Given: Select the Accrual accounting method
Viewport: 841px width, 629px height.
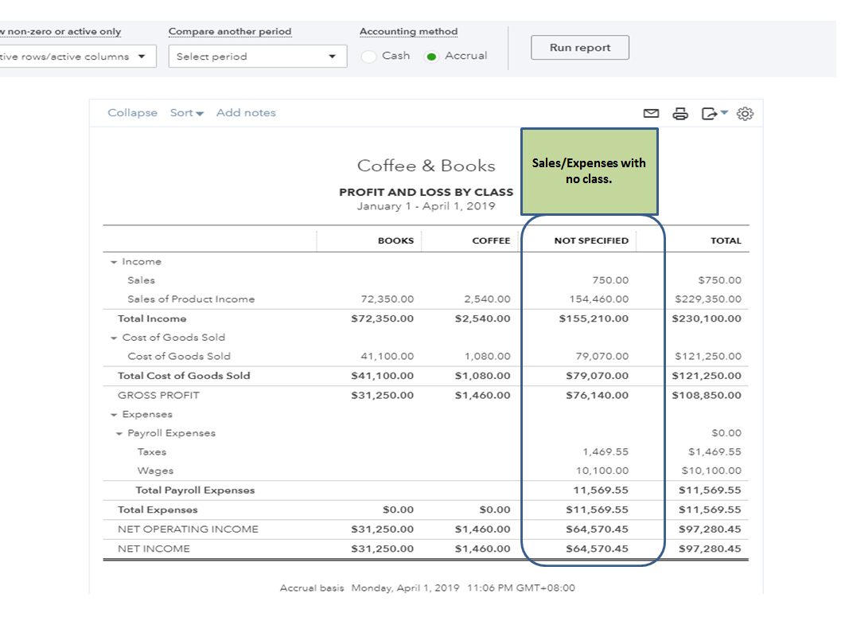Looking at the screenshot, I should coord(432,57).
